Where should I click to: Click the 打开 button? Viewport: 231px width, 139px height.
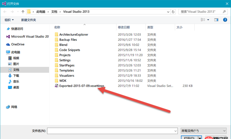(189, 138)
